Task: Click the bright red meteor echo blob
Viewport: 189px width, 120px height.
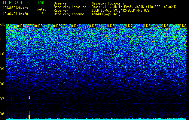Action: tap(29, 97)
